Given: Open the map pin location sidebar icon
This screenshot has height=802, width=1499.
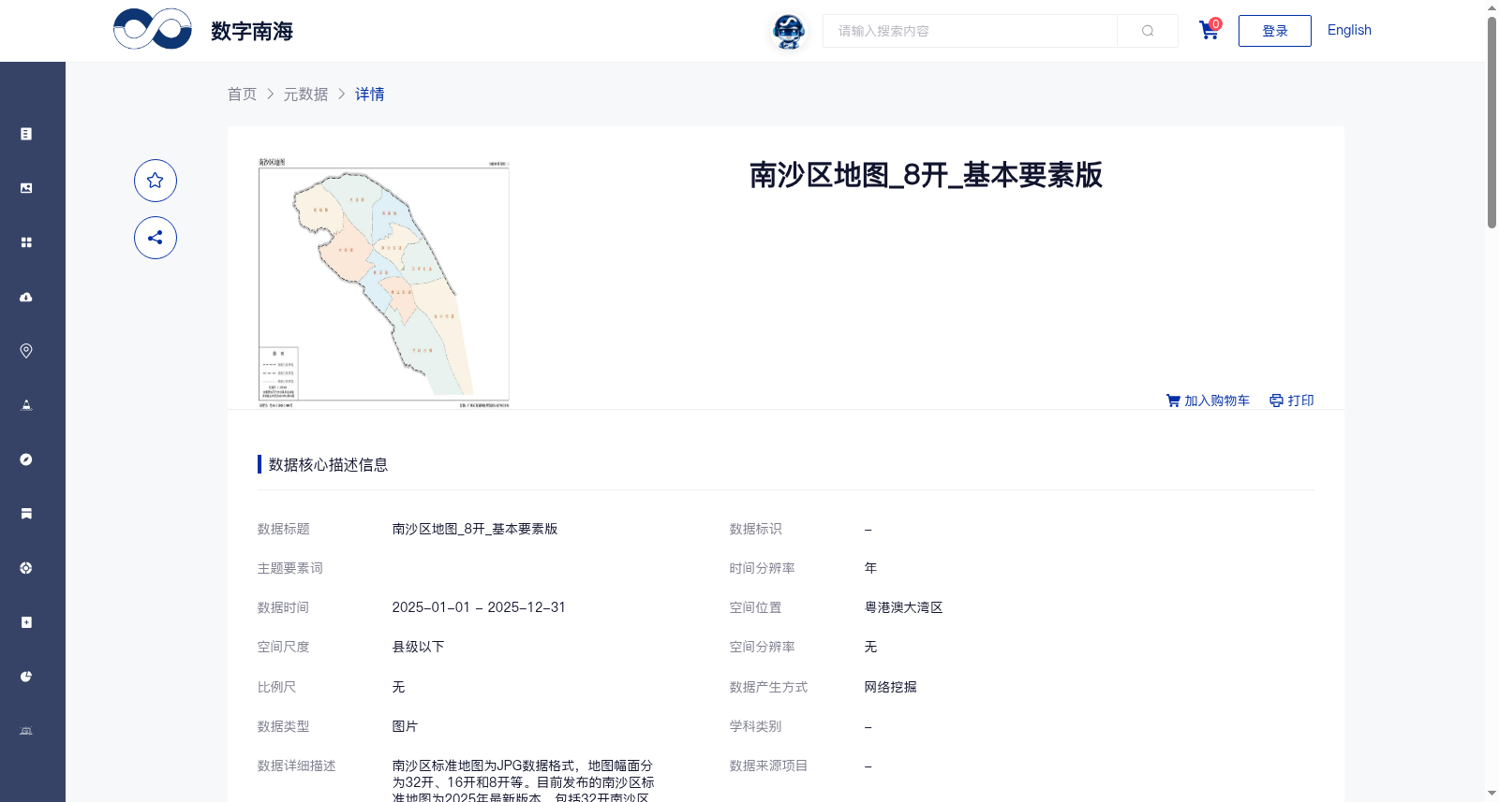Looking at the screenshot, I should [26, 351].
